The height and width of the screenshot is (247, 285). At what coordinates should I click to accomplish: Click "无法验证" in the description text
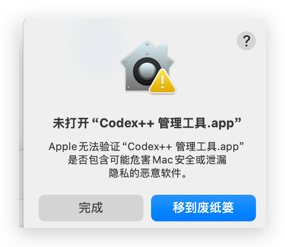(x=99, y=147)
